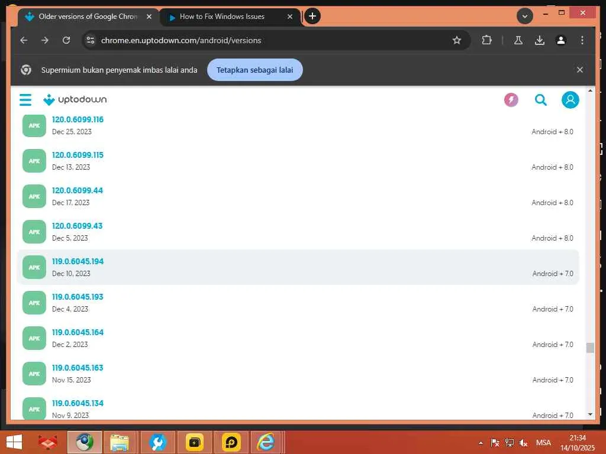Open File Explorer from taskbar
606x454 pixels.
tap(120, 442)
